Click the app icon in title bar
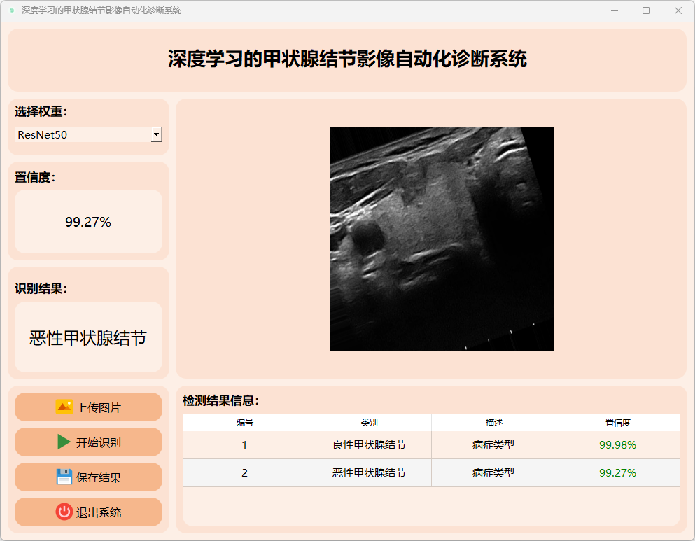This screenshot has height=541, width=695. (x=11, y=10)
